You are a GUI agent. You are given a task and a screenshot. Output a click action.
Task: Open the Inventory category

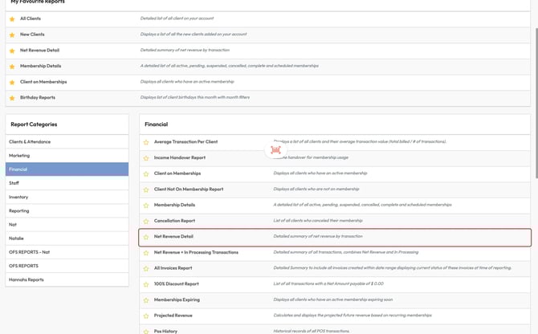click(x=18, y=197)
